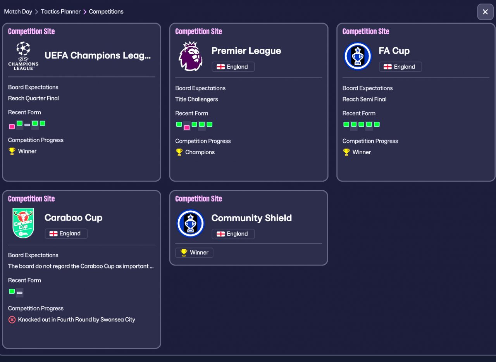
Task: Click the grey draw marker in Champions League form
Action: point(27,125)
